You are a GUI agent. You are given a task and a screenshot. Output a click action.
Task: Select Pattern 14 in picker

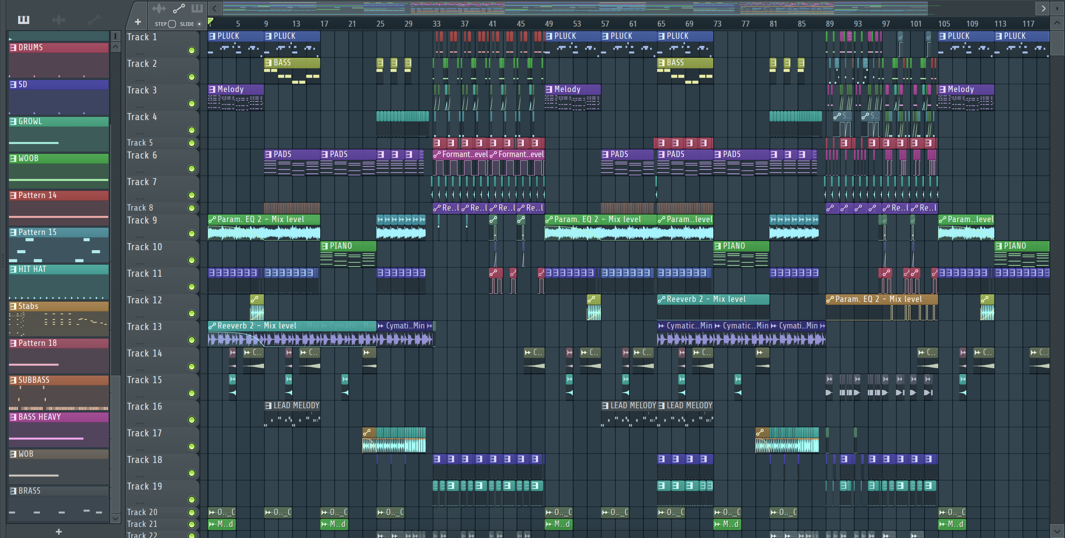[x=59, y=208]
